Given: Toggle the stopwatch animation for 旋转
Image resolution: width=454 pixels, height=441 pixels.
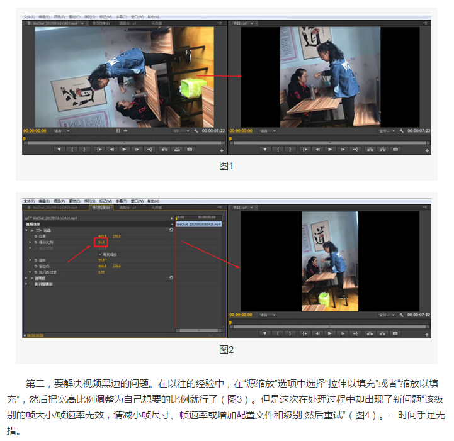Looking at the screenshot, I should coord(36,260).
